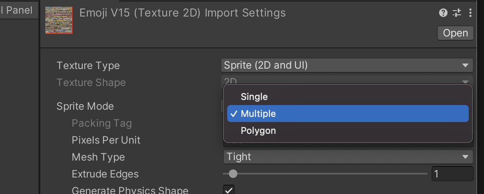484x194 pixels.
Task: Select Single sprite mode option
Action: (254, 97)
